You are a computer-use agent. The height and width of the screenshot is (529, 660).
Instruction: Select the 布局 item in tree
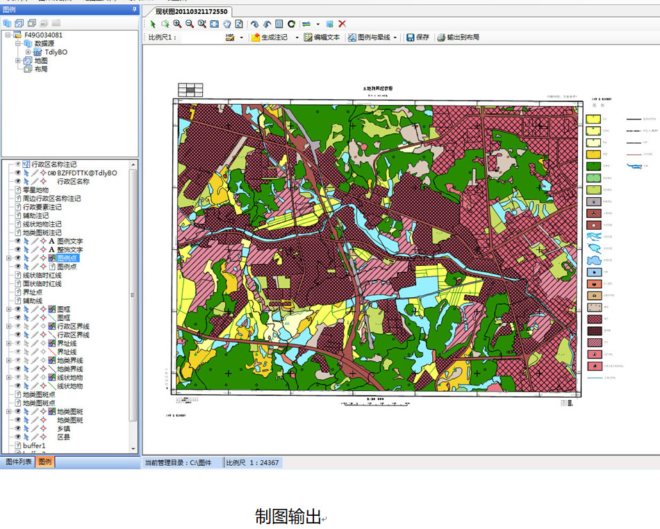pyautogui.click(x=40, y=69)
